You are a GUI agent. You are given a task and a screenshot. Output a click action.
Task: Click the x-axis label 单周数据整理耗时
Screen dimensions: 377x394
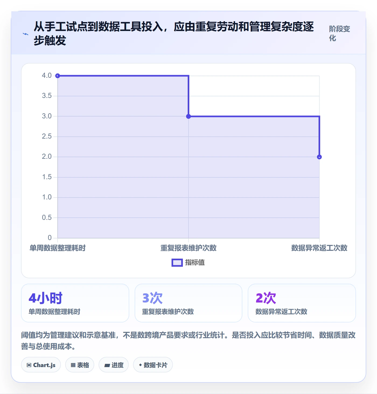point(58,248)
